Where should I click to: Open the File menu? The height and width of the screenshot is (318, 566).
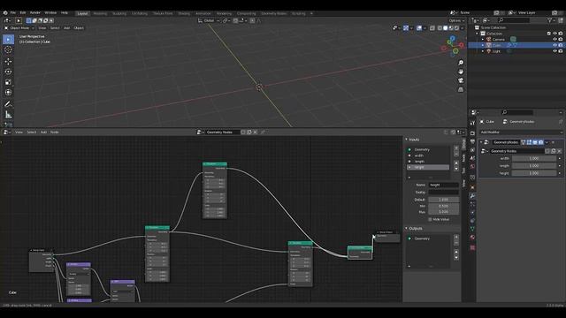click(13, 13)
